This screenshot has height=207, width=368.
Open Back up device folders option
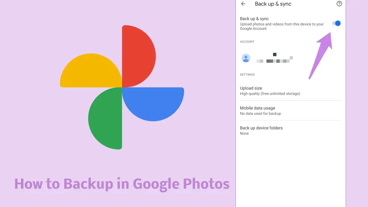(x=291, y=130)
